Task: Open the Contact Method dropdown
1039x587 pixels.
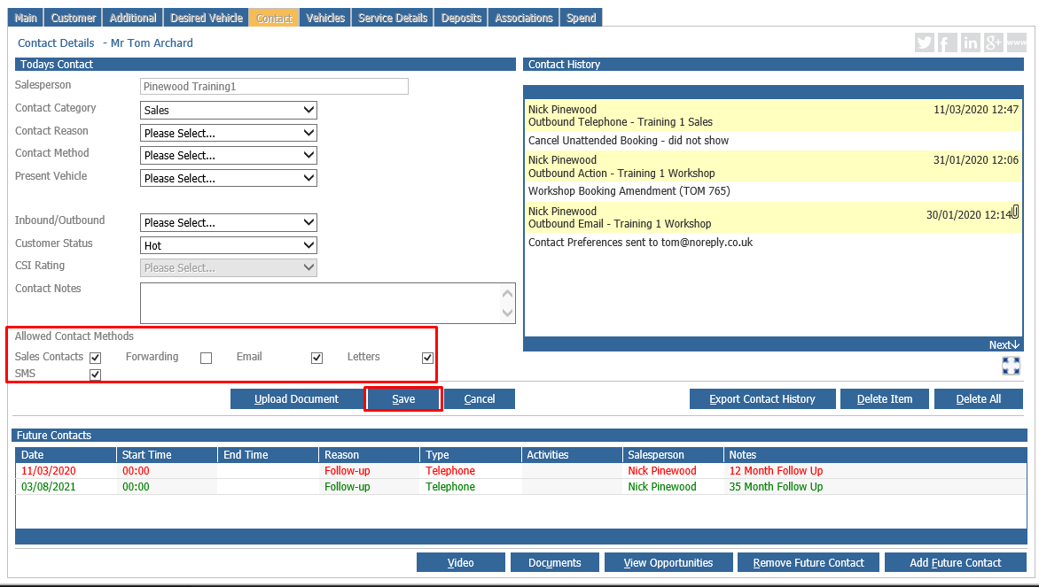Action: (229, 156)
